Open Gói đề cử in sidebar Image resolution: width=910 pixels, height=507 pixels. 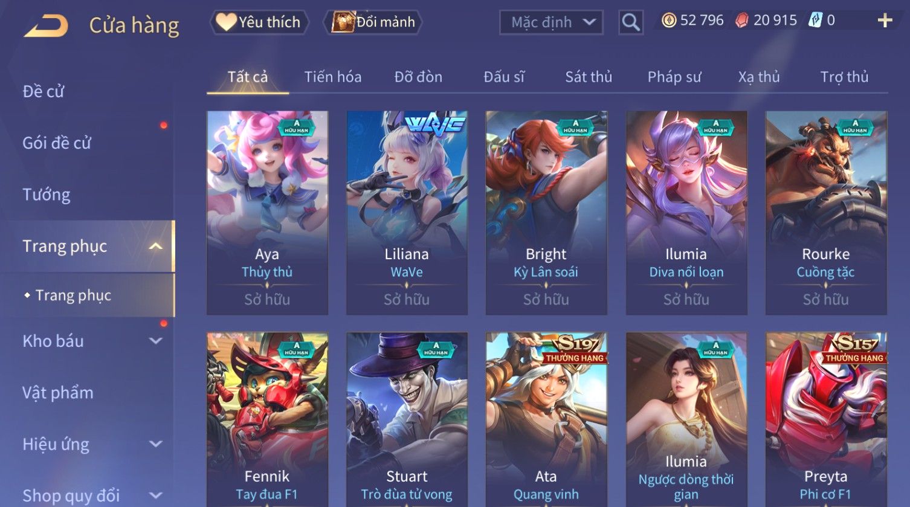pyautogui.click(x=57, y=143)
